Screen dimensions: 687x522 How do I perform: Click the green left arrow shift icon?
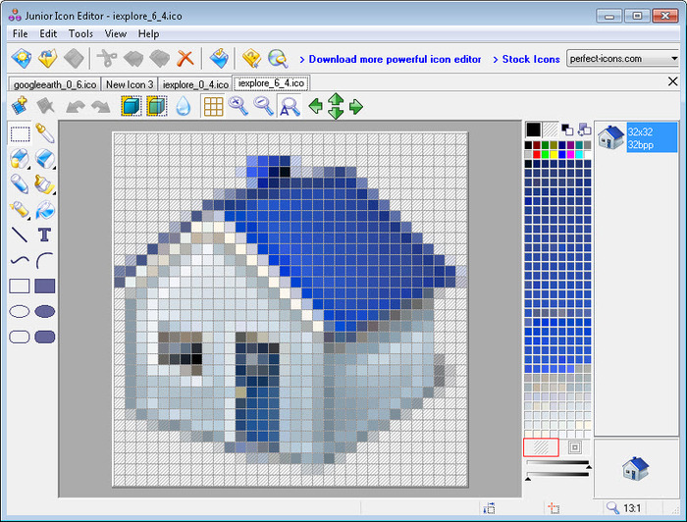coord(315,106)
